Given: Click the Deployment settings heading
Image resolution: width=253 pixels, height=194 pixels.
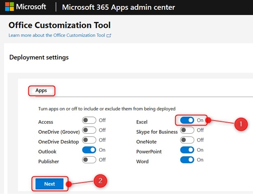Looking at the screenshot, I should (39, 57).
